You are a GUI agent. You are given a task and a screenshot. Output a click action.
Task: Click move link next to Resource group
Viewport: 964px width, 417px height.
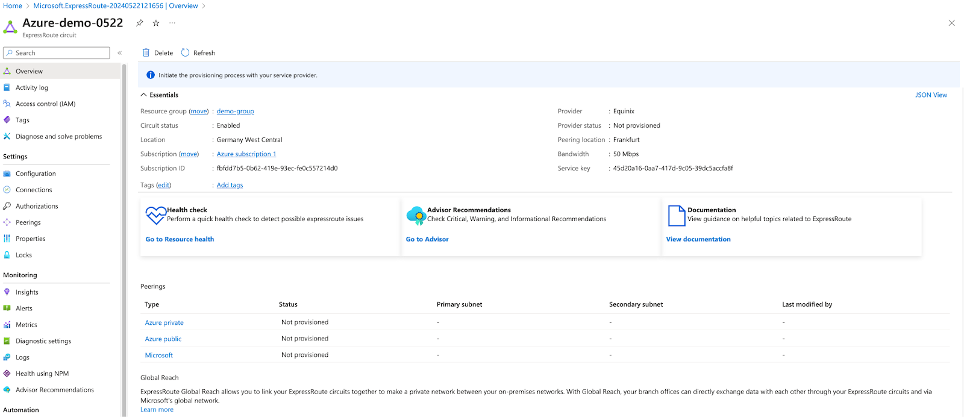(x=199, y=111)
